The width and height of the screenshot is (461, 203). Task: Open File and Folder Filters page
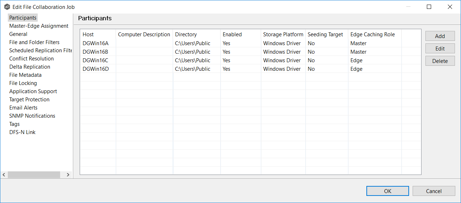34,42
